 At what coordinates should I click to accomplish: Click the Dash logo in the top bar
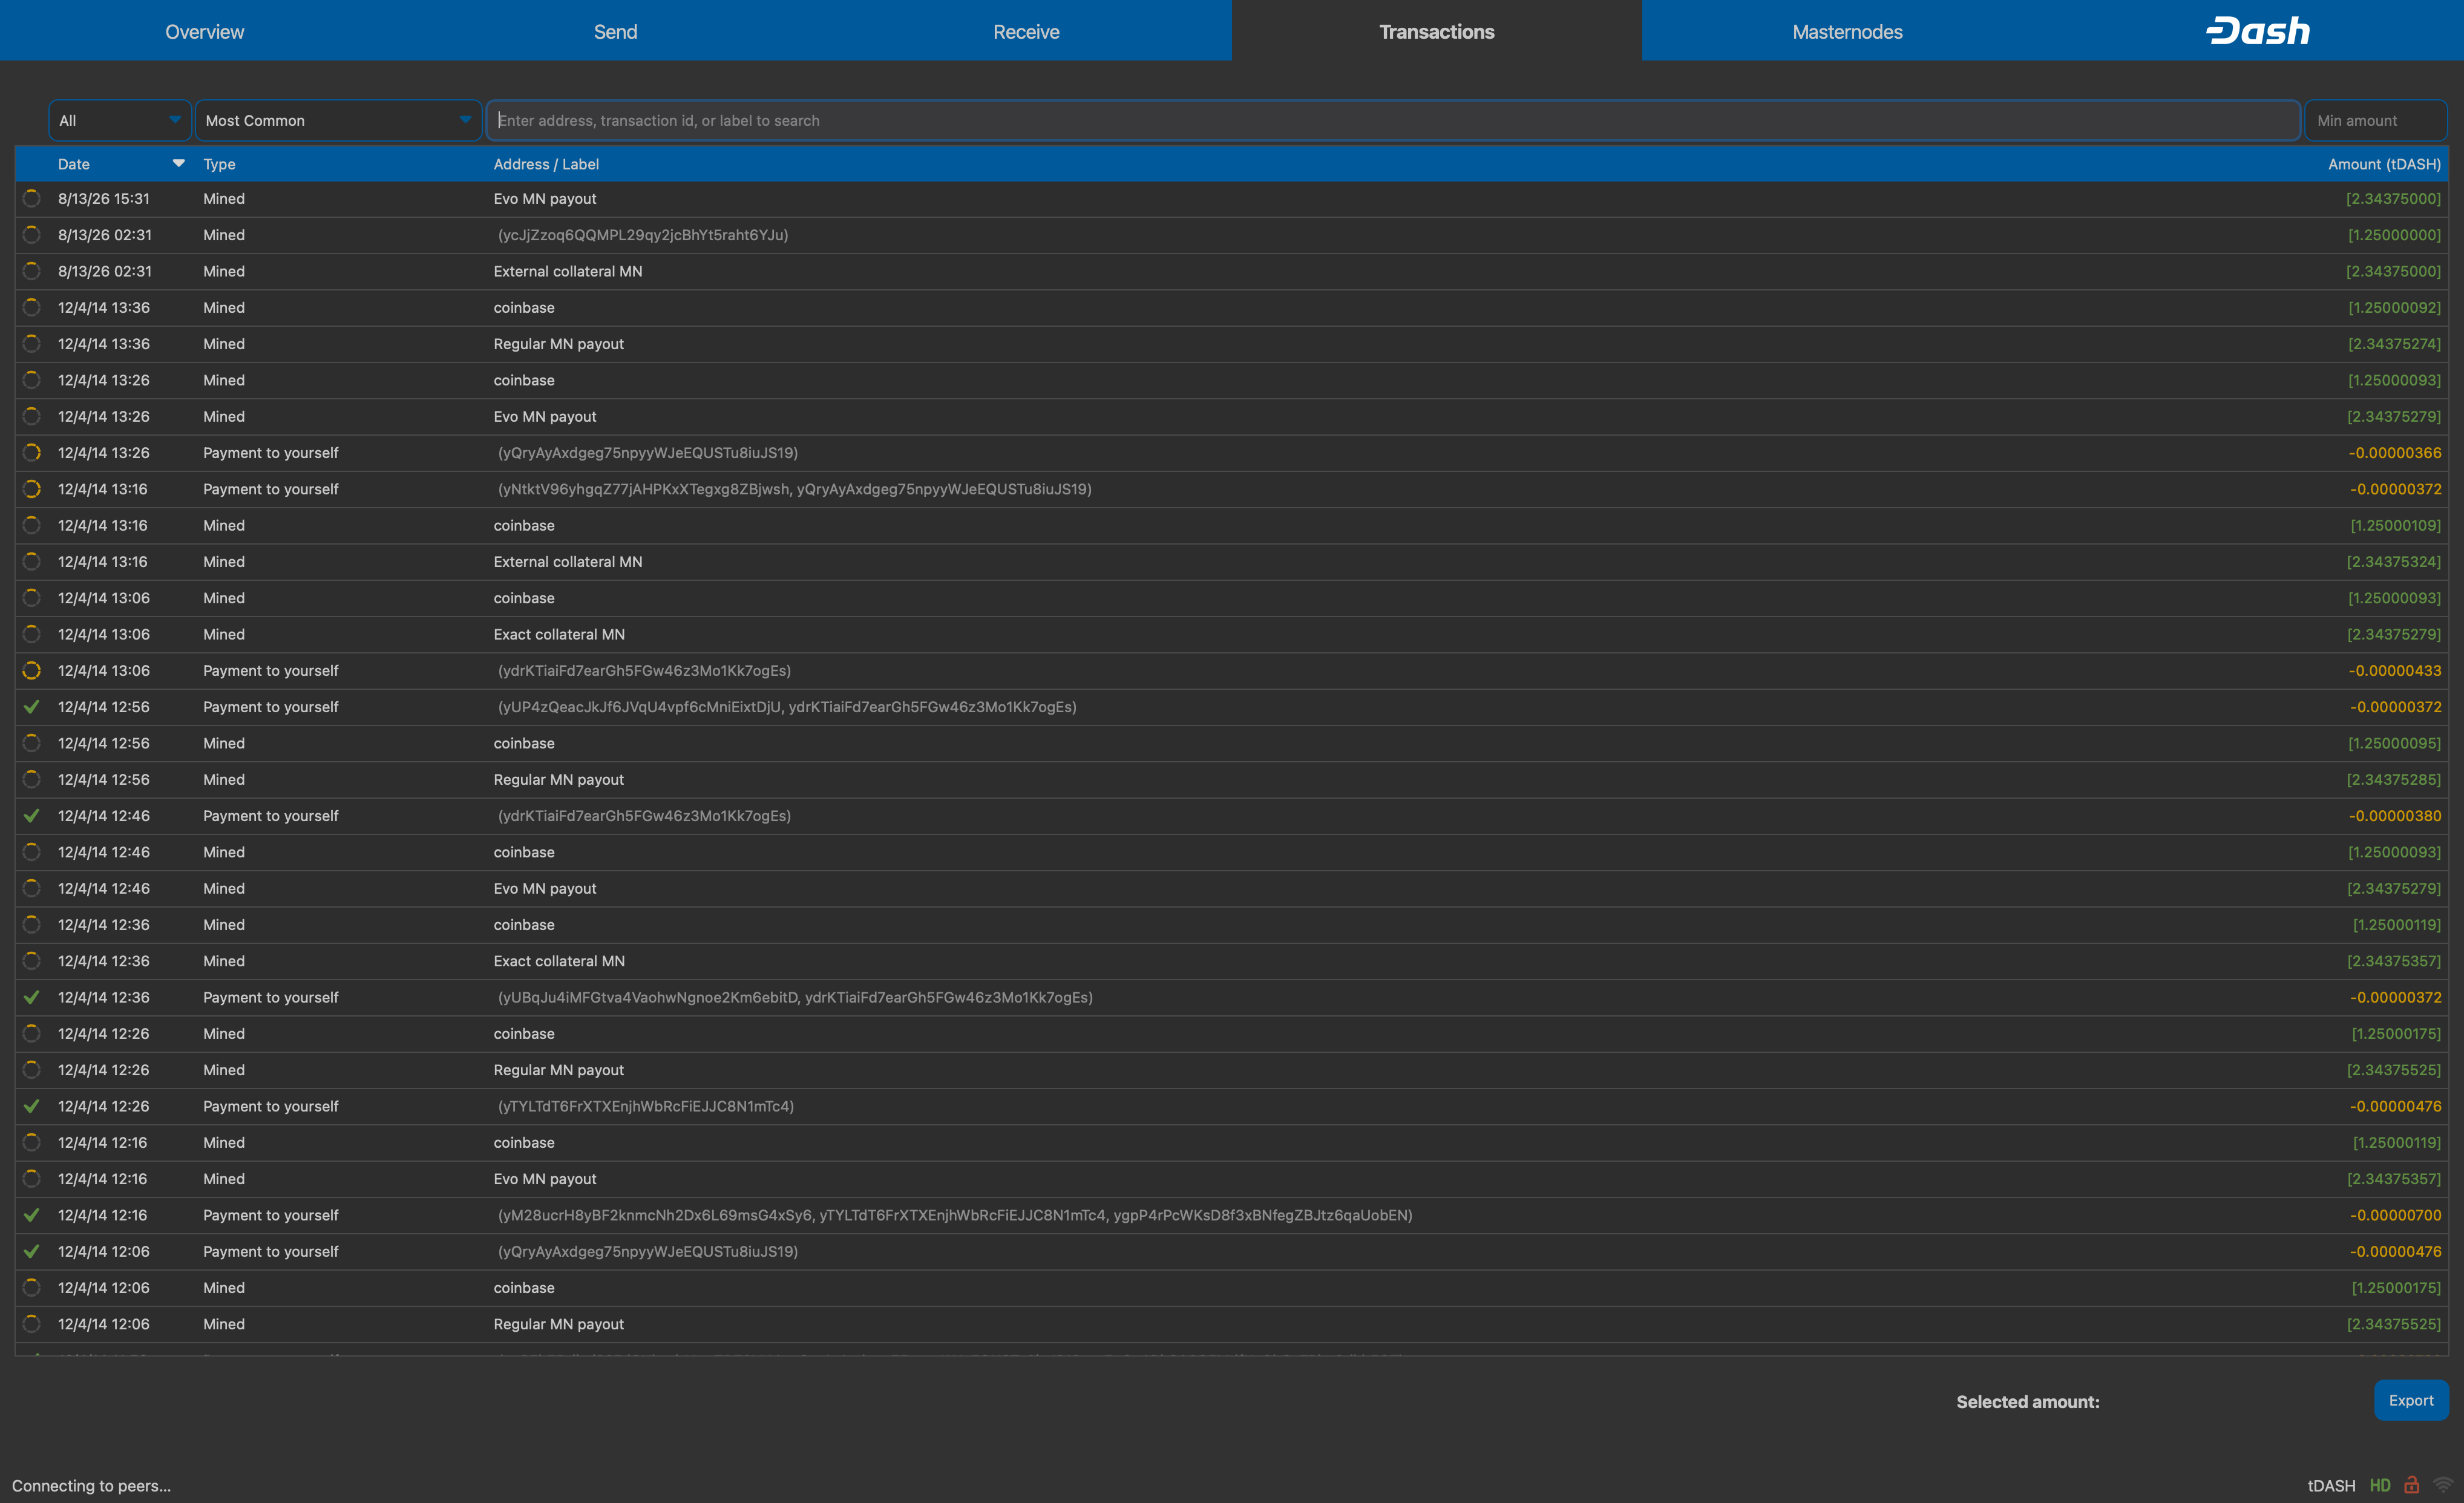[2258, 31]
